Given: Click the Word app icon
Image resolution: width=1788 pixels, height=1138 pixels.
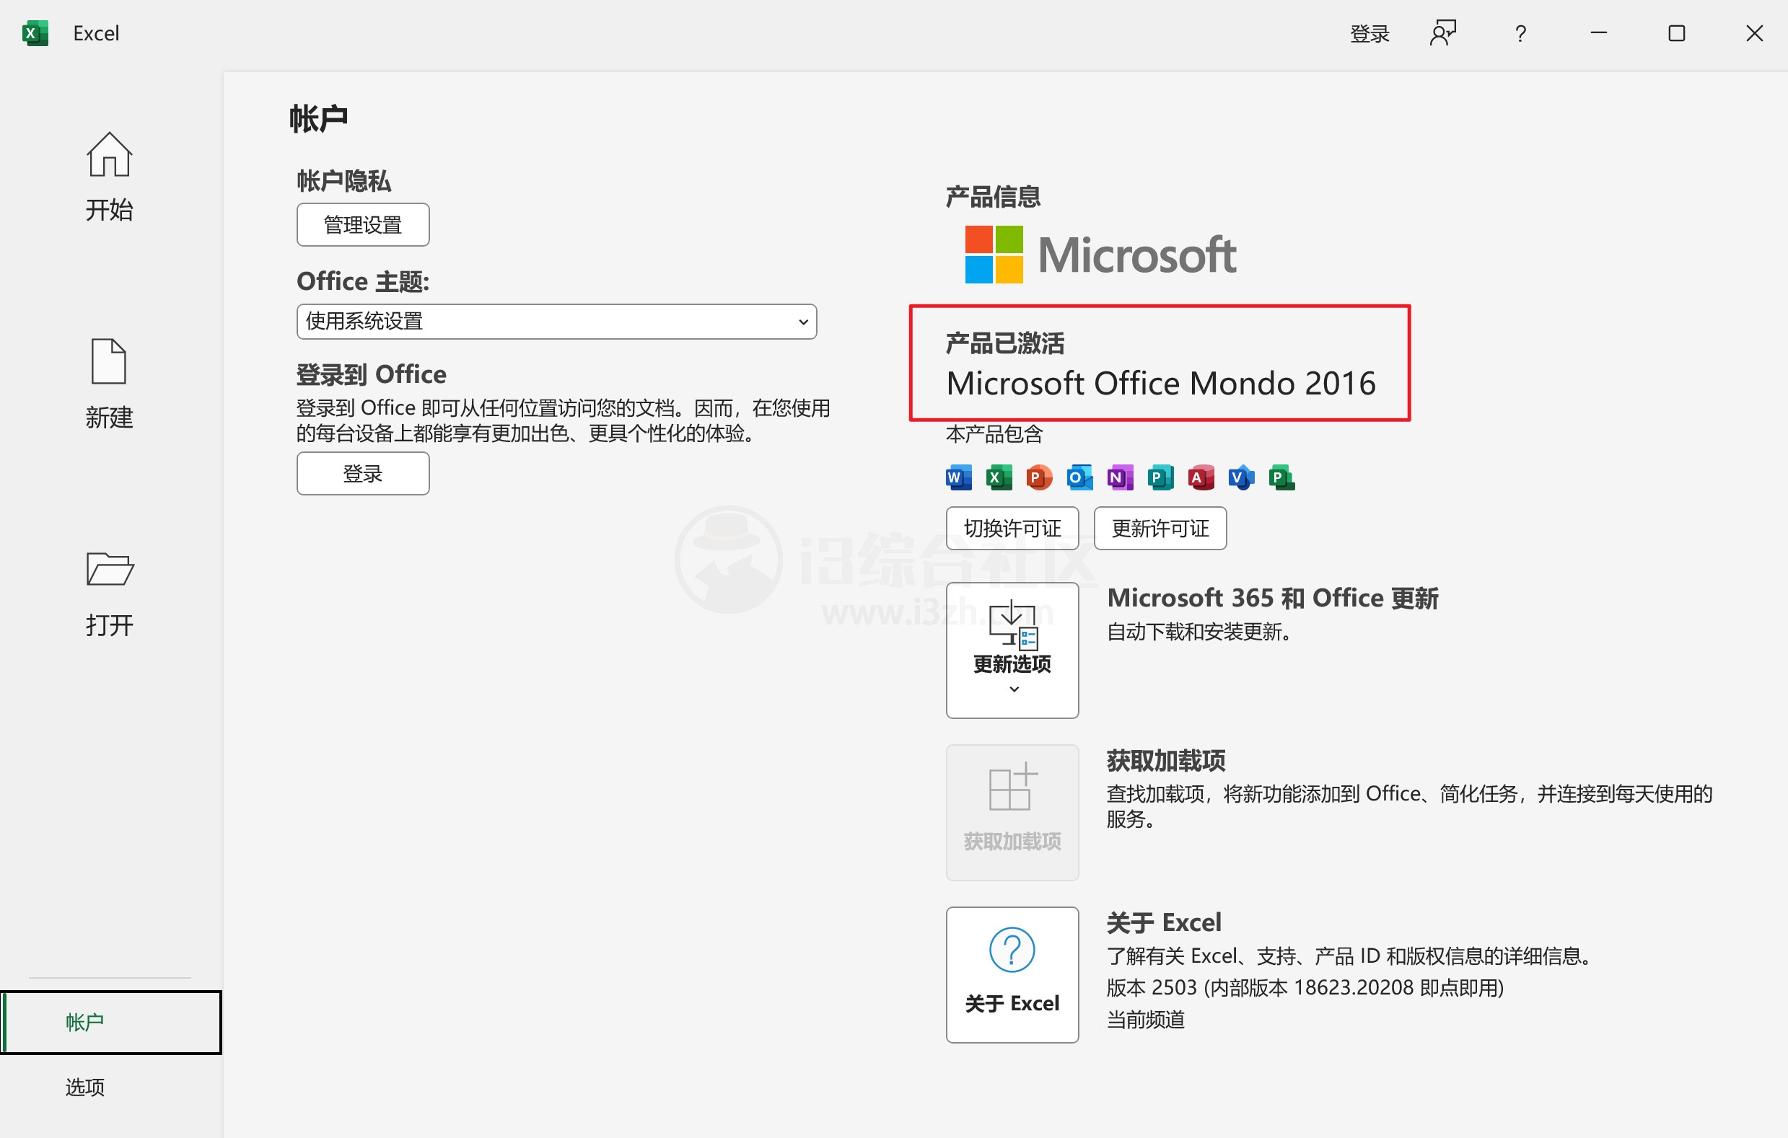Looking at the screenshot, I should pyautogui.click(x=959, y=477).
